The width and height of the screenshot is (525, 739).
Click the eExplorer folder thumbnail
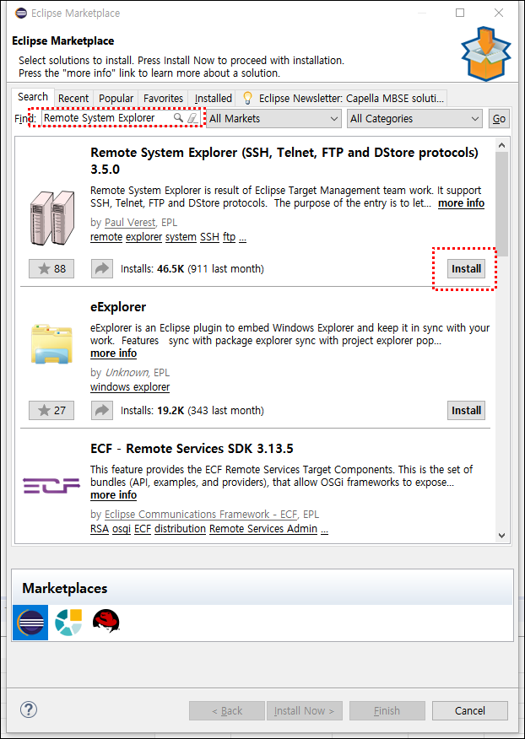pyautogui.click(x=51, y=343)
